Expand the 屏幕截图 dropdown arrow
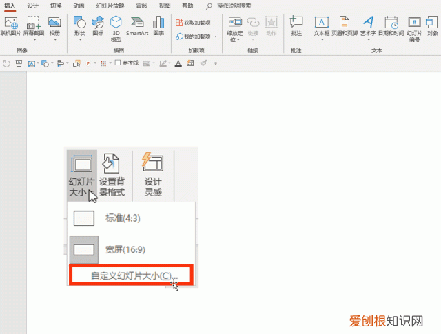 point(34,40)
